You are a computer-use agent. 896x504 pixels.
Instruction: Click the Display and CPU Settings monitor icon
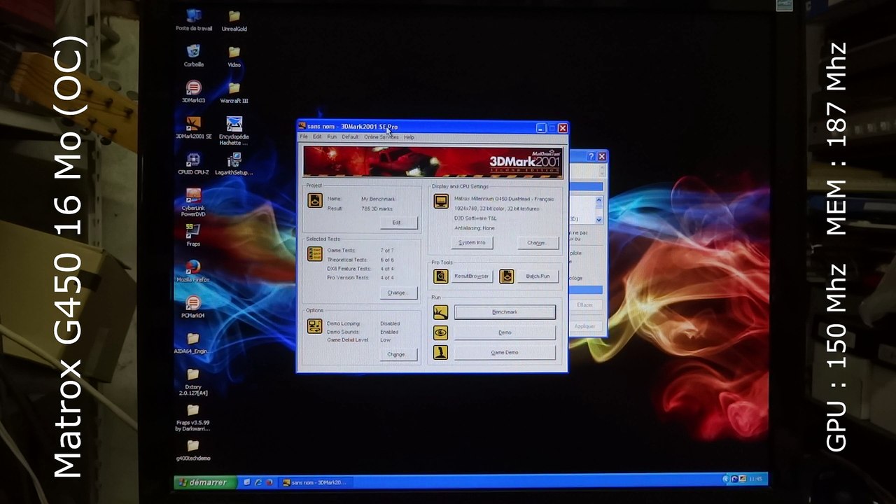(441, 202)
